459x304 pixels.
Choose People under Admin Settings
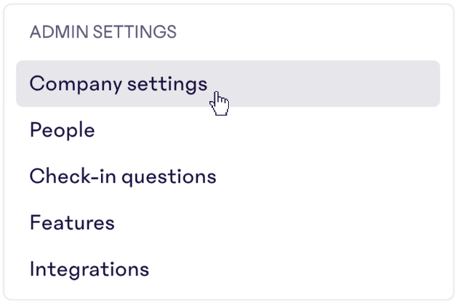click(62, 130)
